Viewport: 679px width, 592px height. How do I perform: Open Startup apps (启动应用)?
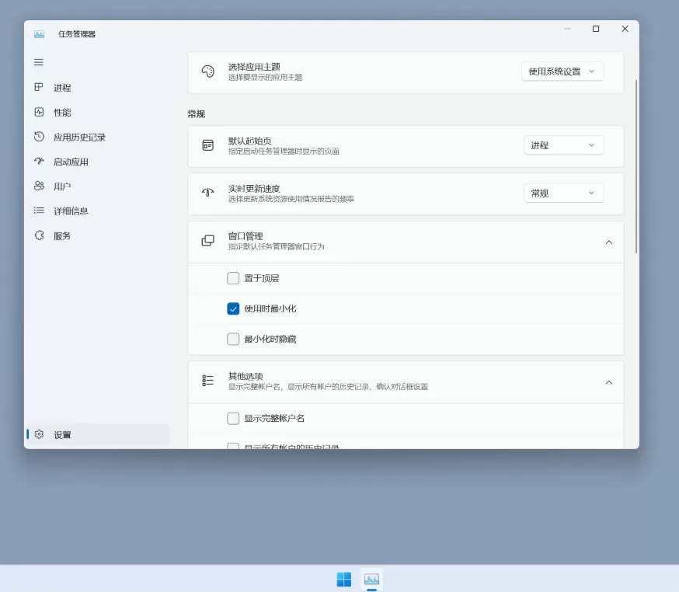69,162
